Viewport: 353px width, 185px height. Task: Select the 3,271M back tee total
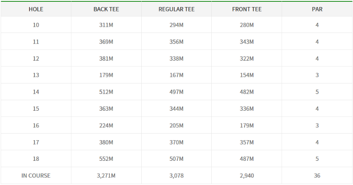[x=106, y=176]
